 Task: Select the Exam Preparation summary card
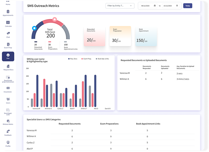click(x=120, y=36)
